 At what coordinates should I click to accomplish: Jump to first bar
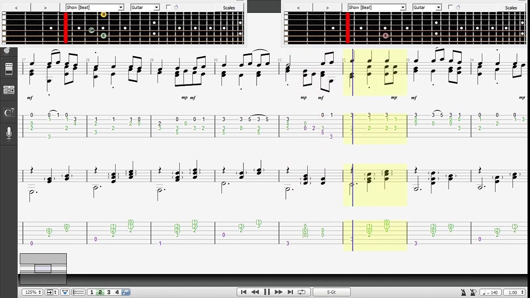(243, 292)
